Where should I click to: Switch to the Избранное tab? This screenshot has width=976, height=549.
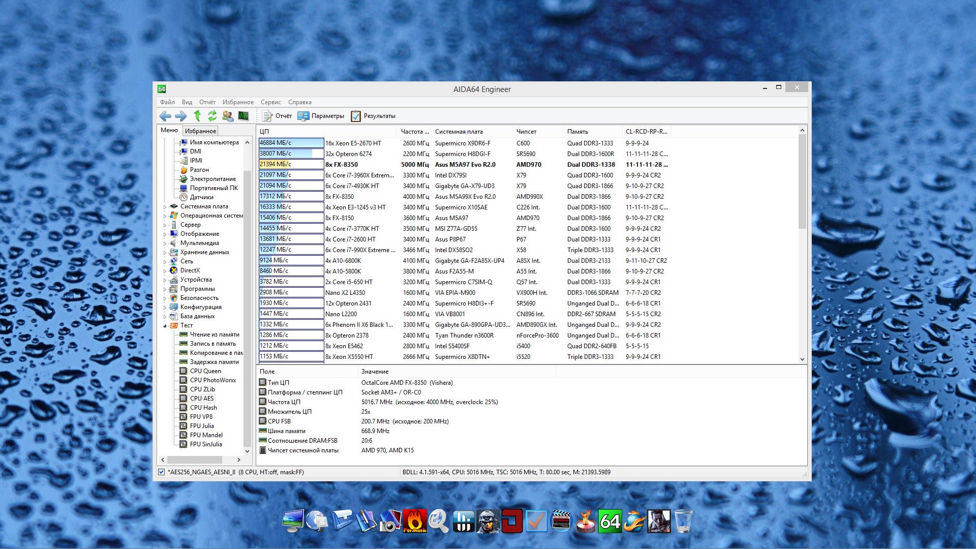200,131
